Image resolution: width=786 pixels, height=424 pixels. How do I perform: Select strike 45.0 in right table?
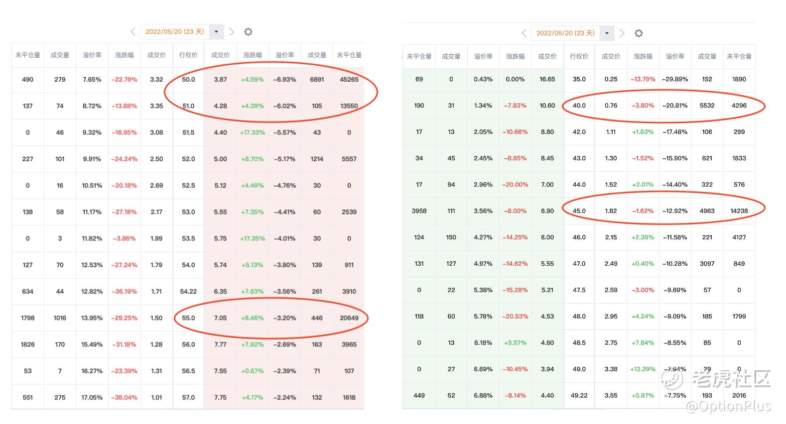(579, 211)
